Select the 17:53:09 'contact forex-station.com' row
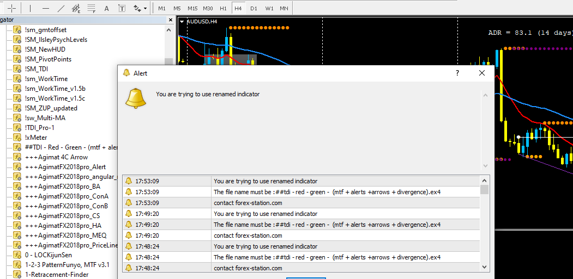The height and width of the screenshot is (279, 573). tap(301, 203)
